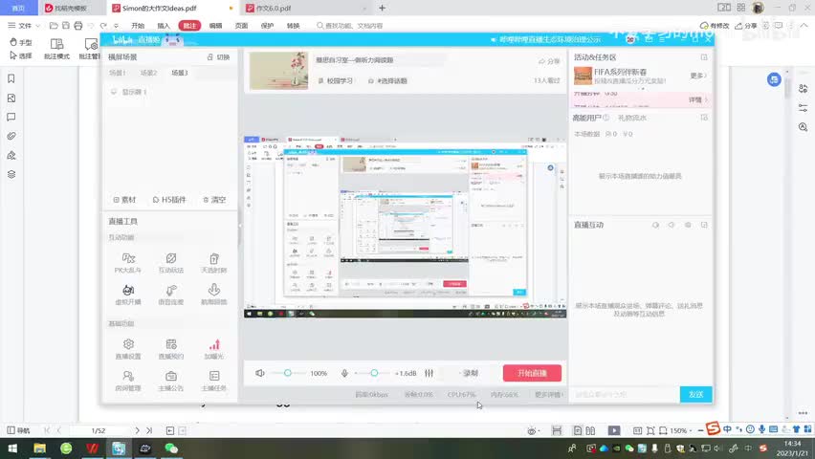Open the Windows Start menu
Viewport: 815px width, 459px height.
pyautogui.click(x=12, y=448)
